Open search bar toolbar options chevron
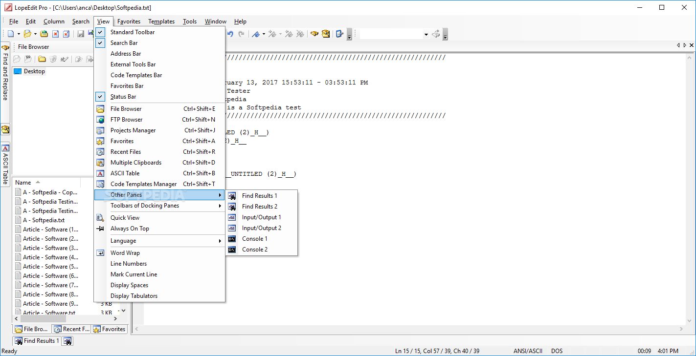The height and width of the screenshot is (356, 696). tap(445, 35)
